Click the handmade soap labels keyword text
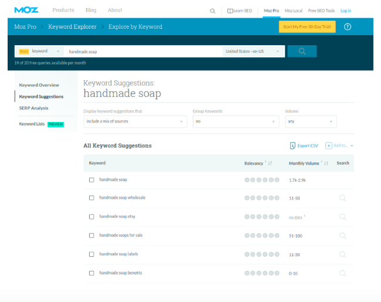The image size is (381, 302). pyautogui.click(x=118, y=254)
